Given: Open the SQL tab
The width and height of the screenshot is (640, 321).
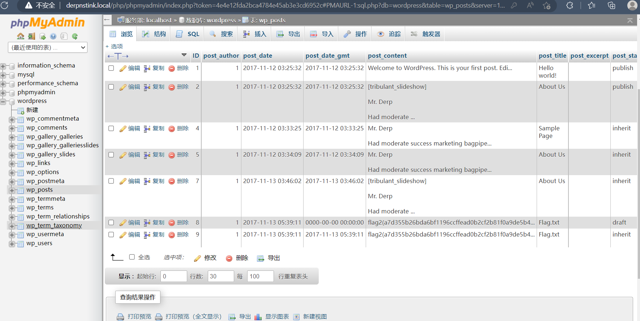Looking at the screenshot, I should 188,34.
